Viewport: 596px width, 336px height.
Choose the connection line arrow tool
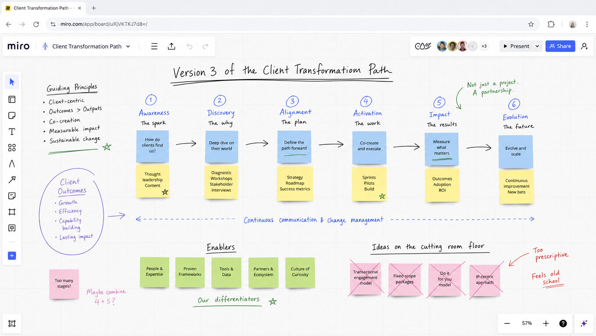[x=12, y=180]
